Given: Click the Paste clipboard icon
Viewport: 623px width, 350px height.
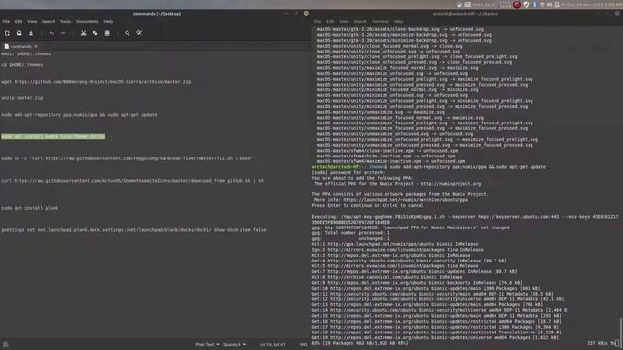Looking at the screenshot, I should (x=107, y=33).
